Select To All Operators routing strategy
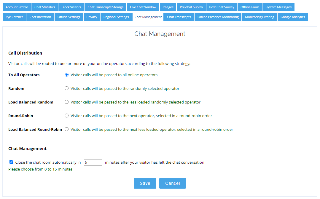The image size is (320, 199). click(66, 75)
